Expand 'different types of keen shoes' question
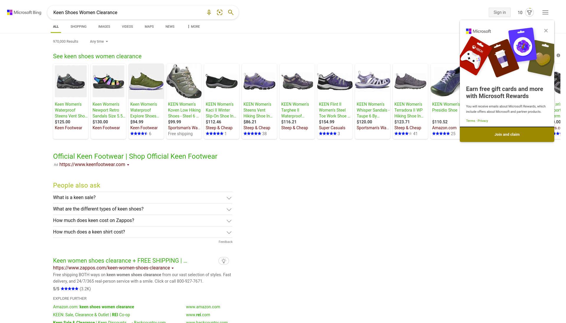Screen dimensions: 566x323 click(x=143, y=209)
